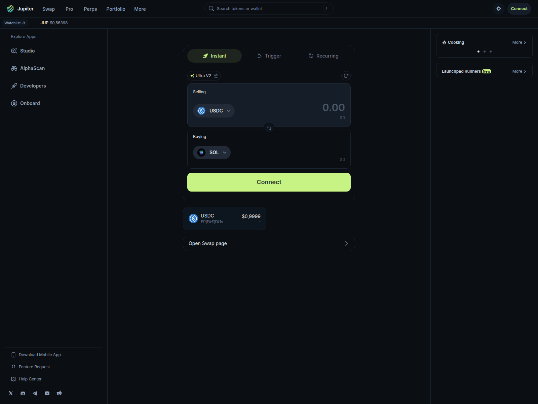Open the Reddit social icon
Image resolution: width=538 pixels, height=404 pixels.
[59, 393]
